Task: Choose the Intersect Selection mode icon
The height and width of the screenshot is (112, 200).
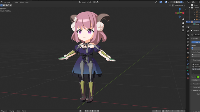Action: [11, 5]
